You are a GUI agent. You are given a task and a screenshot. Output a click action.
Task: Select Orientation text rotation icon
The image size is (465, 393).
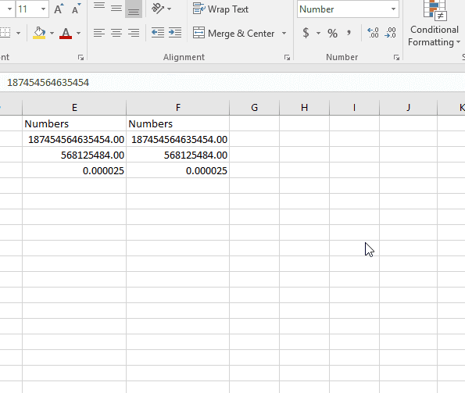coord(158,9)
